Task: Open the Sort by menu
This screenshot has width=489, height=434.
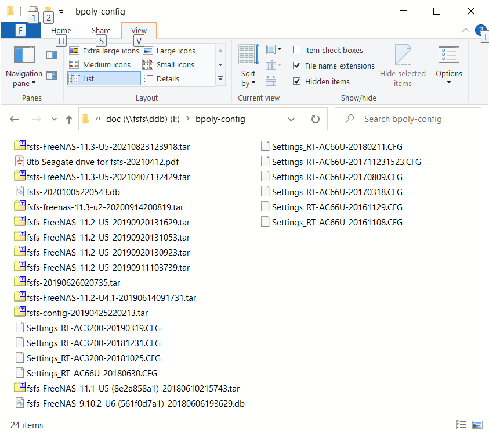Action: [x=248, y=66]
